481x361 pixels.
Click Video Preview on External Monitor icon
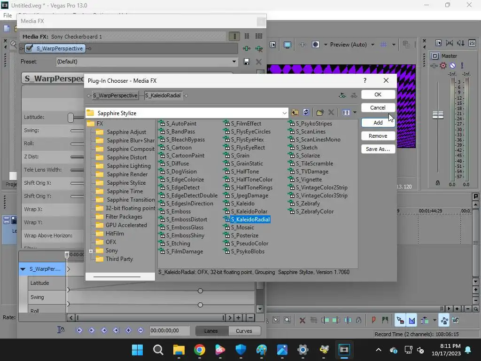(x=287, y=45)
